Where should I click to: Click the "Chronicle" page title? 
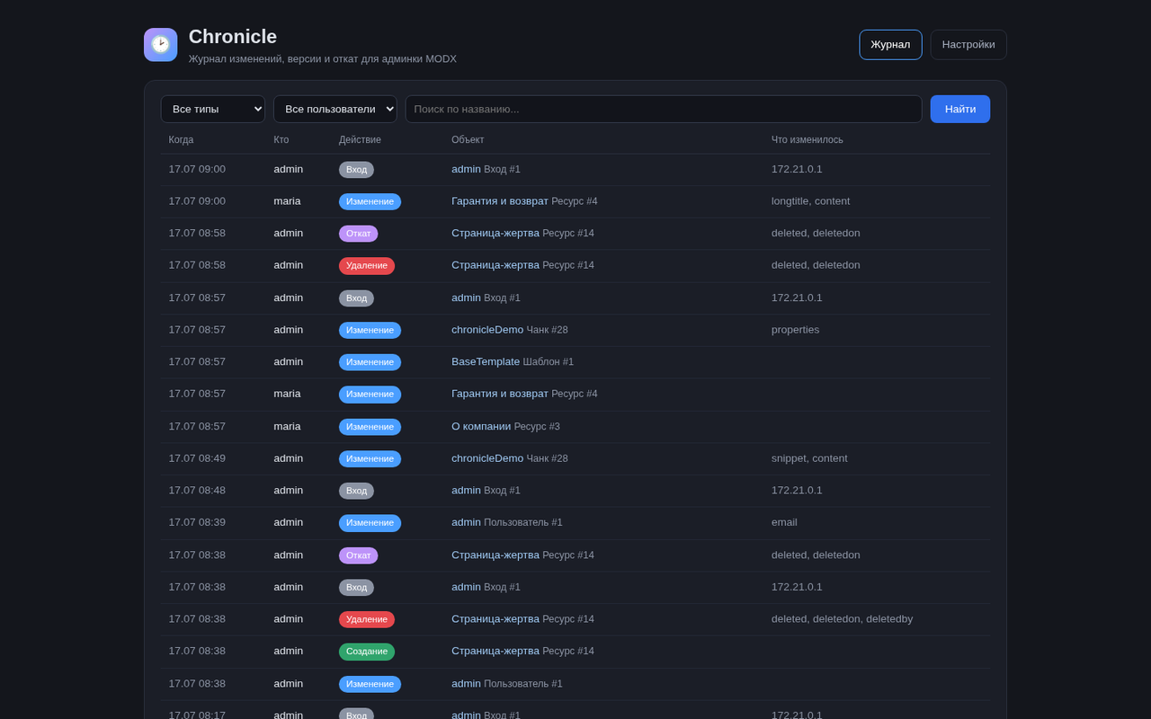pos(233,37)
